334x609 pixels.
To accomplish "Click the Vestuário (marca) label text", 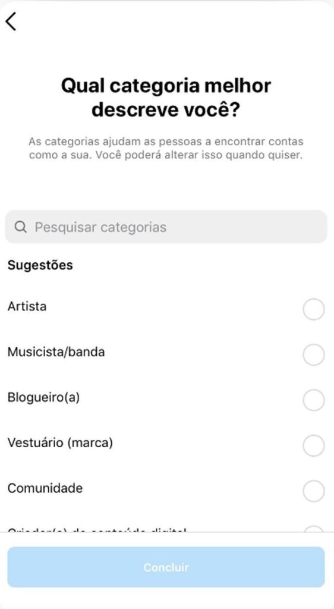I will click(x=60, y=442).
